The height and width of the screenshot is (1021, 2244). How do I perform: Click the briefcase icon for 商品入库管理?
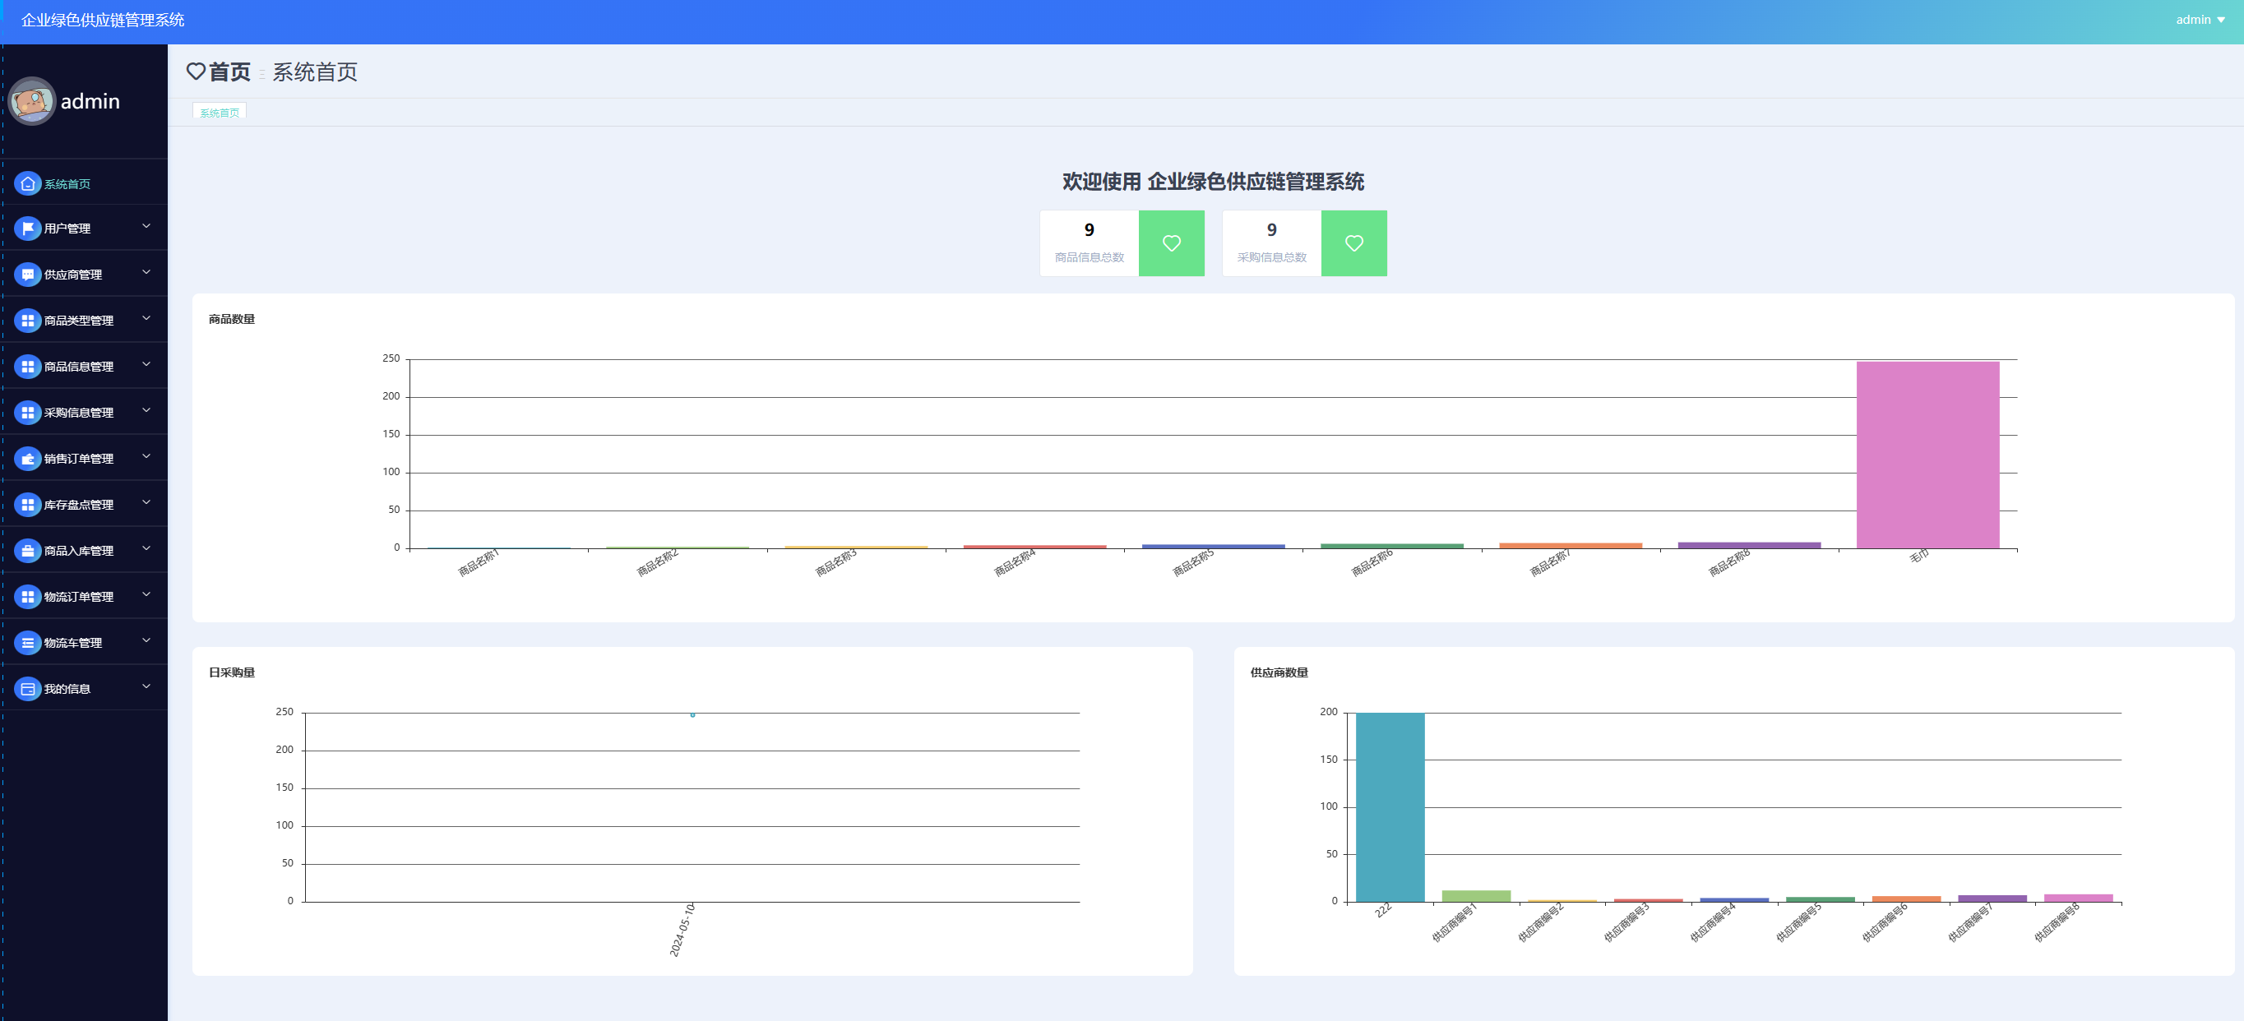(x=28, y=551)
